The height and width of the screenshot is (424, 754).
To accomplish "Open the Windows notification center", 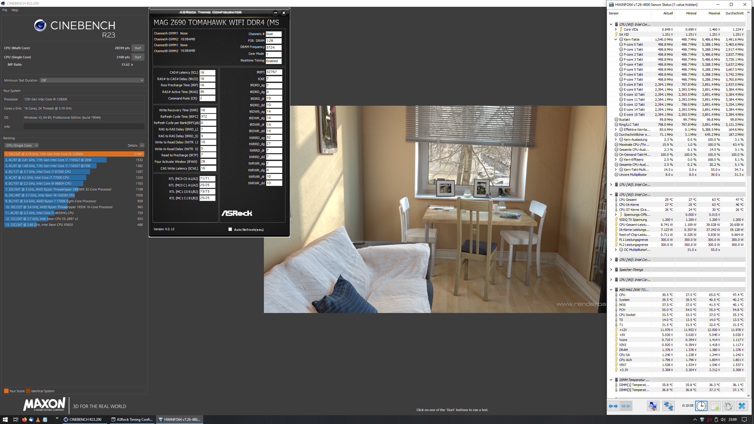I will coord(745,420).
